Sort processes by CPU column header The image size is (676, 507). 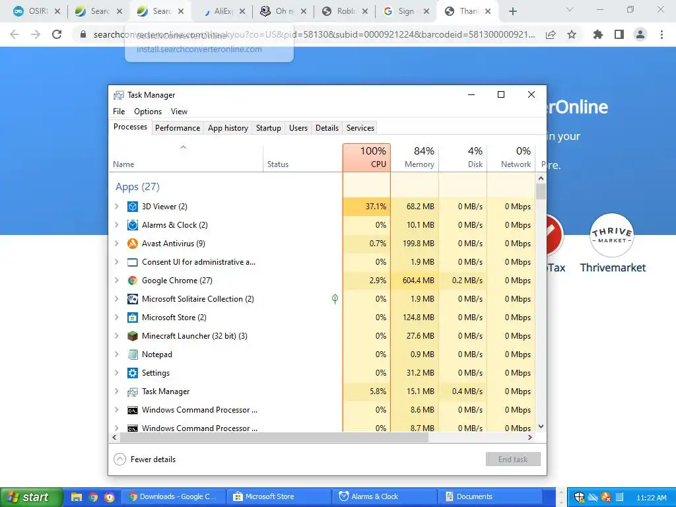pyautogui.click(x=367, y=158)
